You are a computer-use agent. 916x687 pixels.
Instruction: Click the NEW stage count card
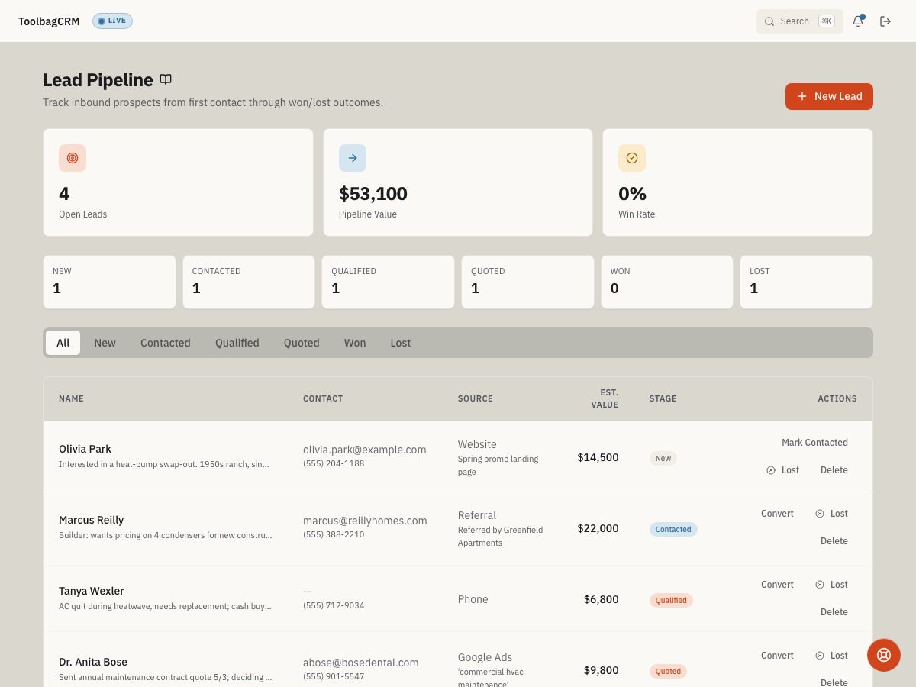click(109, 282)
